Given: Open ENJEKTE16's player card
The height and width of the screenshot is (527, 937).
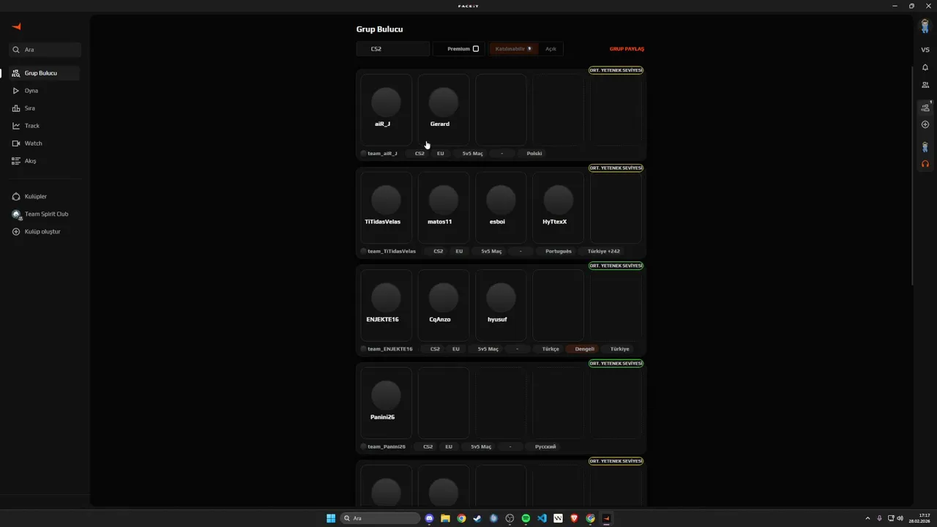Looking at the screenshot, I should coord(386,305).
